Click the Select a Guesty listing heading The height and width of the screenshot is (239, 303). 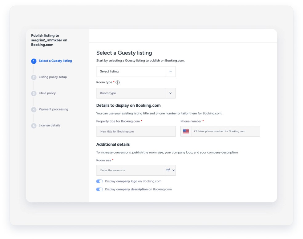point(124,53)
